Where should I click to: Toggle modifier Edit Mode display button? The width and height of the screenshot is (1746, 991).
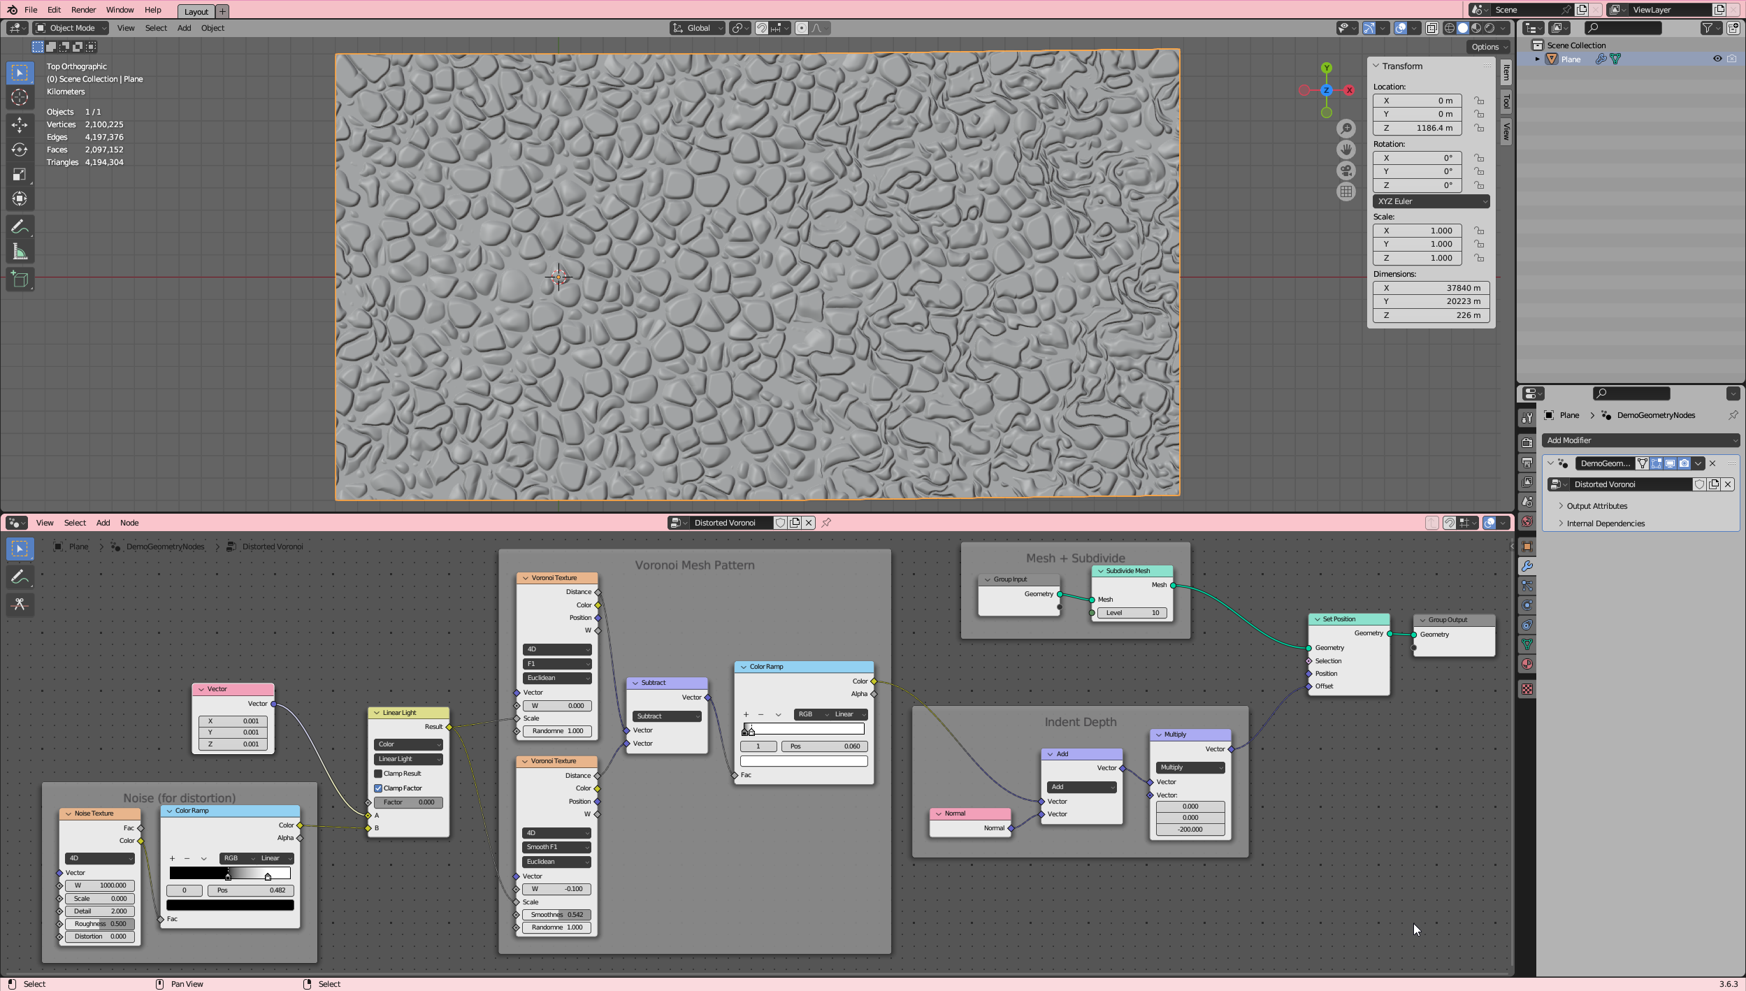pyautogui.click(x=1657, y=463)
